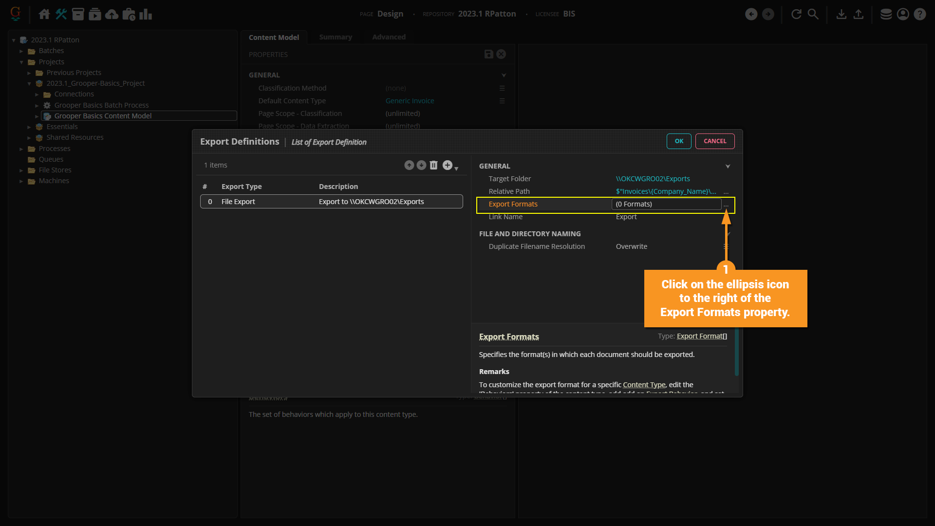Open the help question mark icon
This screenshot has width=935, height=526.
(x=919, y=14)
